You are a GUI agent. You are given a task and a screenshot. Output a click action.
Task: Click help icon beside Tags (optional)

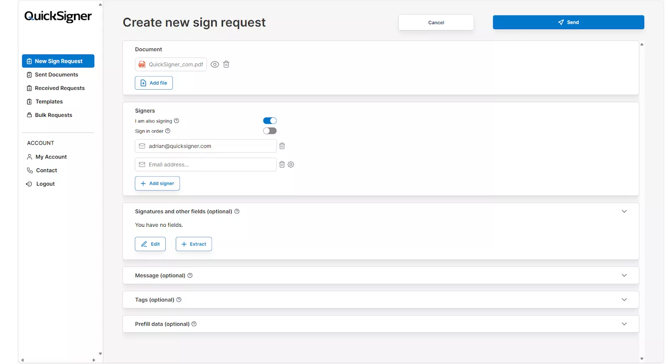(x=179, y=300)
